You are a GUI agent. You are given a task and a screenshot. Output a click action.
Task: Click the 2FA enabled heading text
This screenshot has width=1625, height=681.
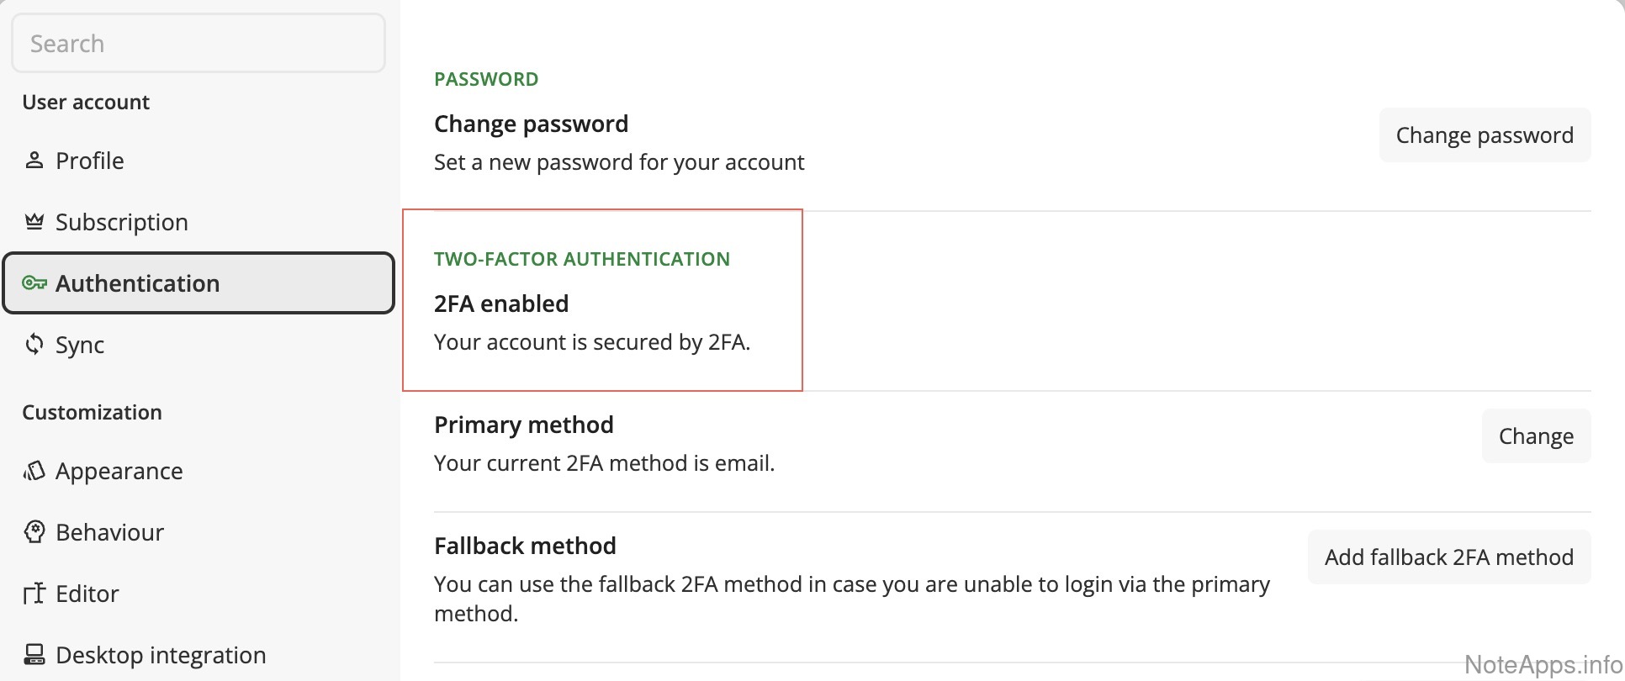tap(501, 304)
